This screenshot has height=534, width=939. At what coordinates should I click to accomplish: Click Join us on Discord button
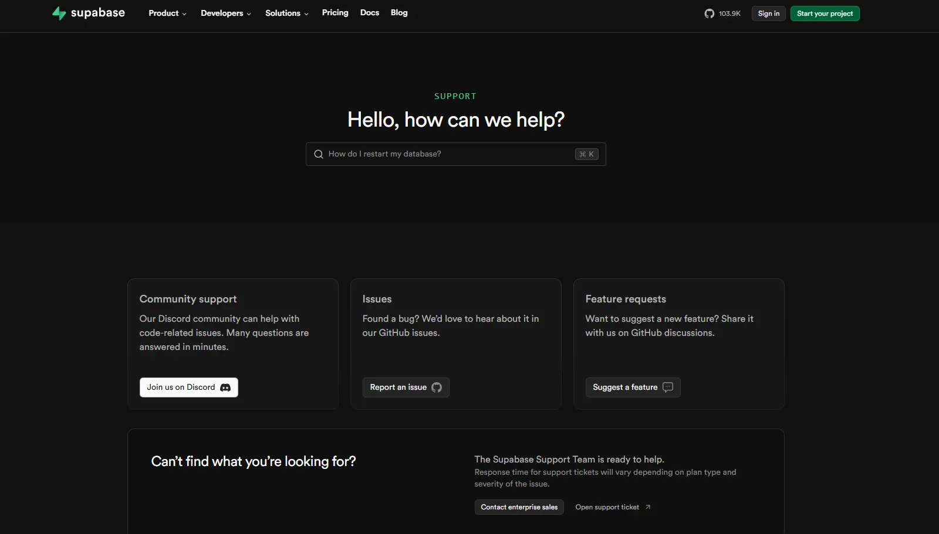click(x=189, y=387)
